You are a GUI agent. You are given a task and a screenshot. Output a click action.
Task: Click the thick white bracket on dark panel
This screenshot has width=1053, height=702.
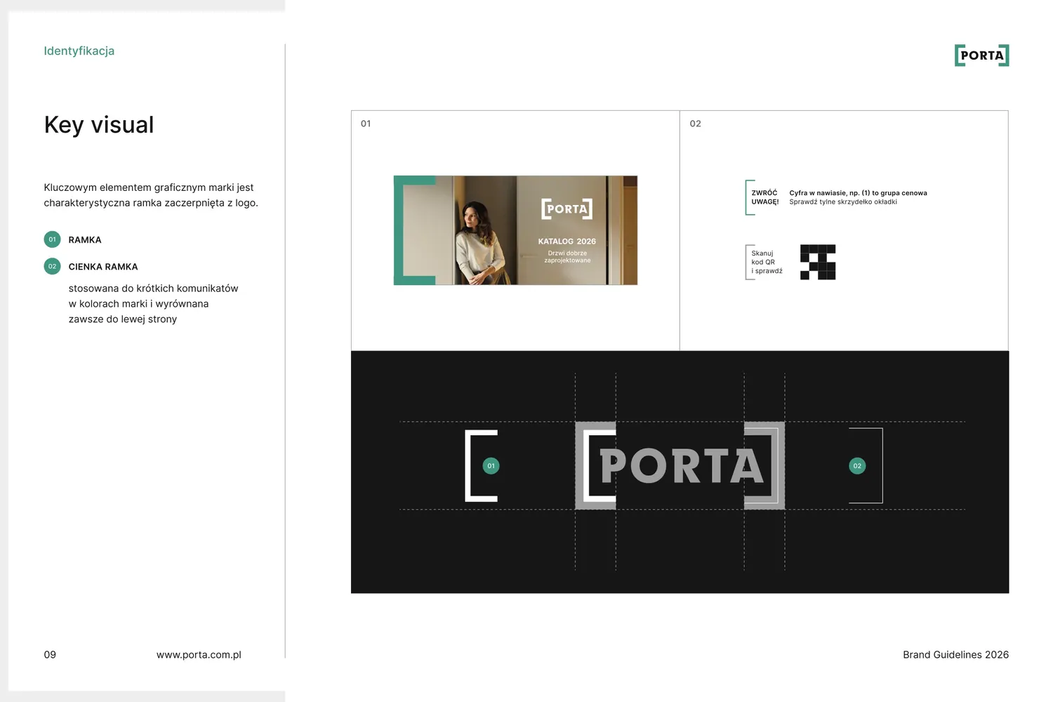point(482,465)
